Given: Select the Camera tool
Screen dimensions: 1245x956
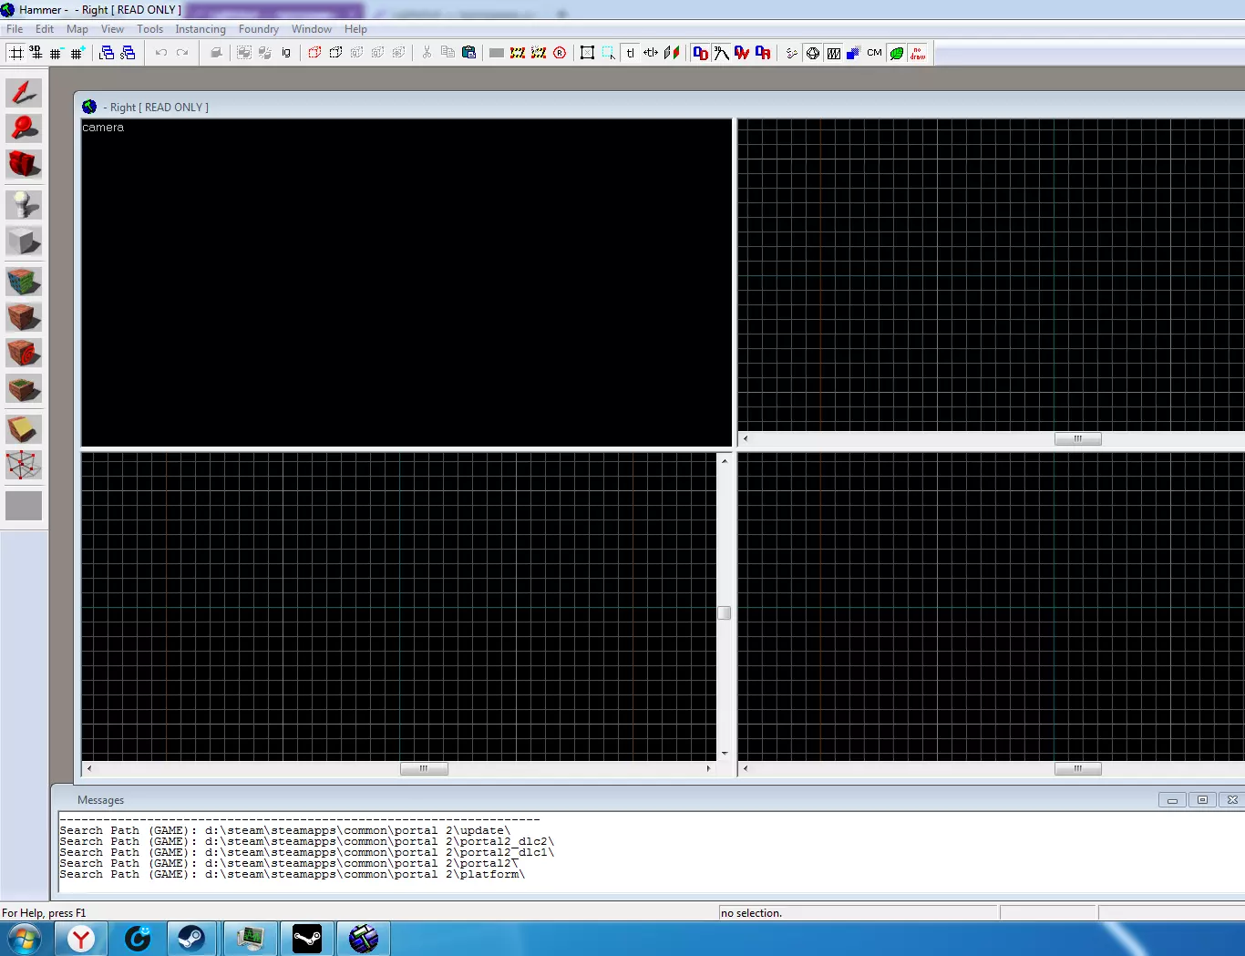Looking at the screenshot, I should coord(24,164).
